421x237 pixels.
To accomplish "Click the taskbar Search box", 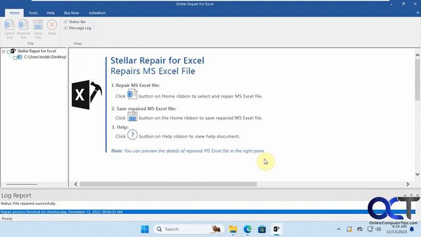I will point(189,229).
